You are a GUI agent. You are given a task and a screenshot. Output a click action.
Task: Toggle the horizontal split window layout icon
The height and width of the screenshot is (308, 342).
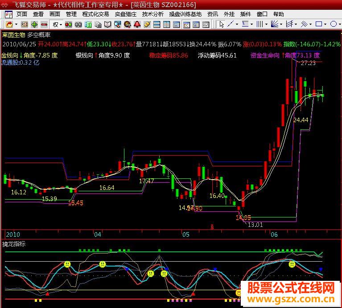click(x=157, y=24)
